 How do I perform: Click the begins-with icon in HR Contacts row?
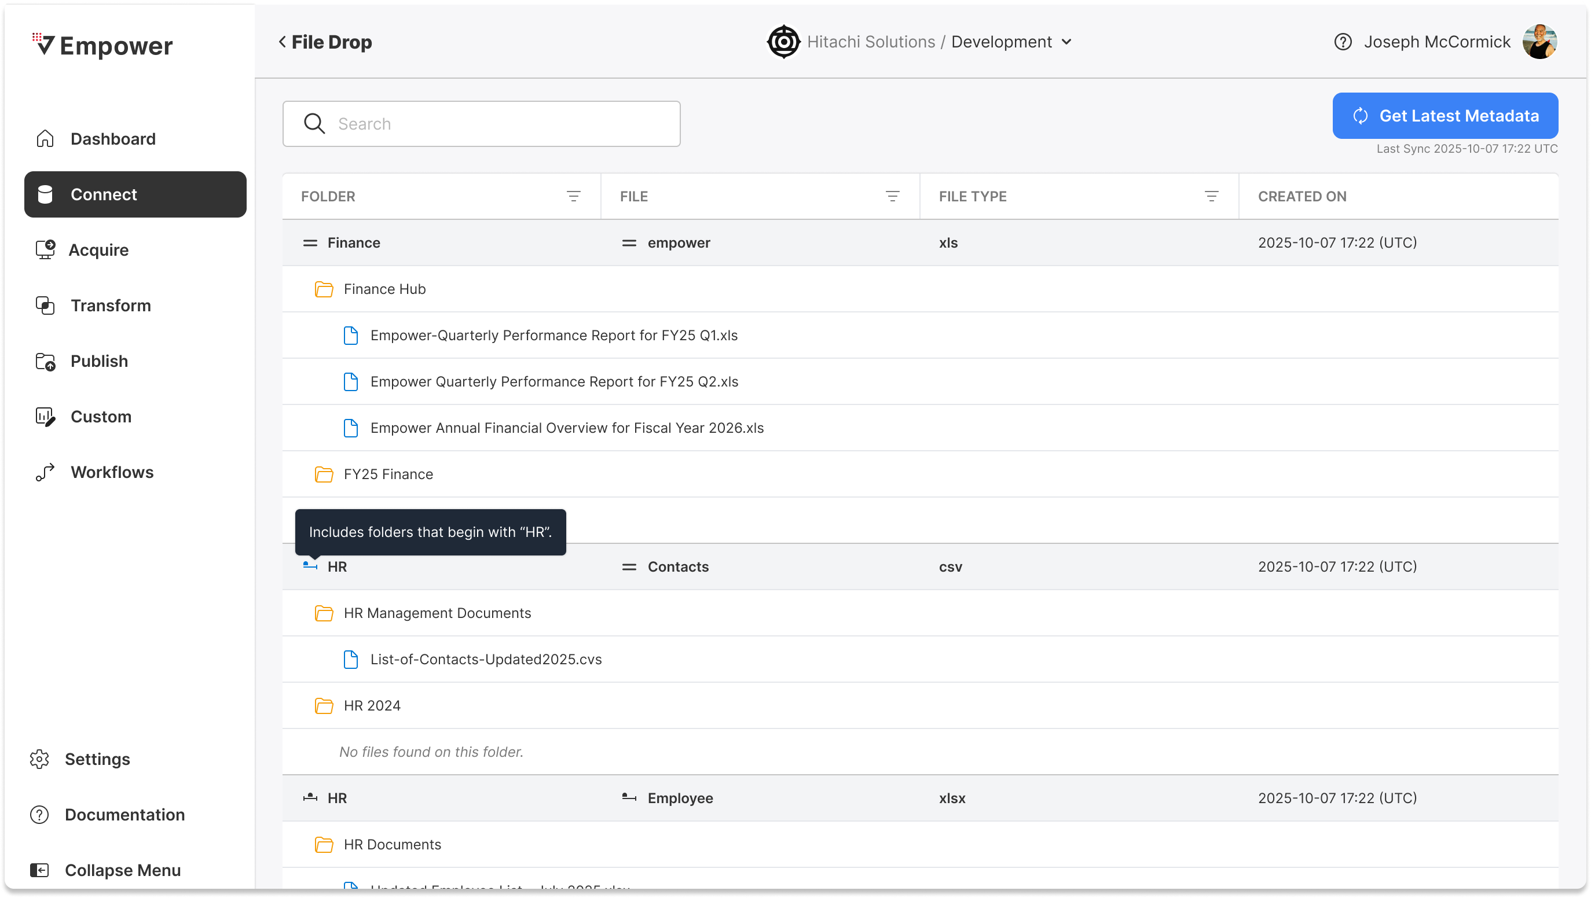coord(310,566)
